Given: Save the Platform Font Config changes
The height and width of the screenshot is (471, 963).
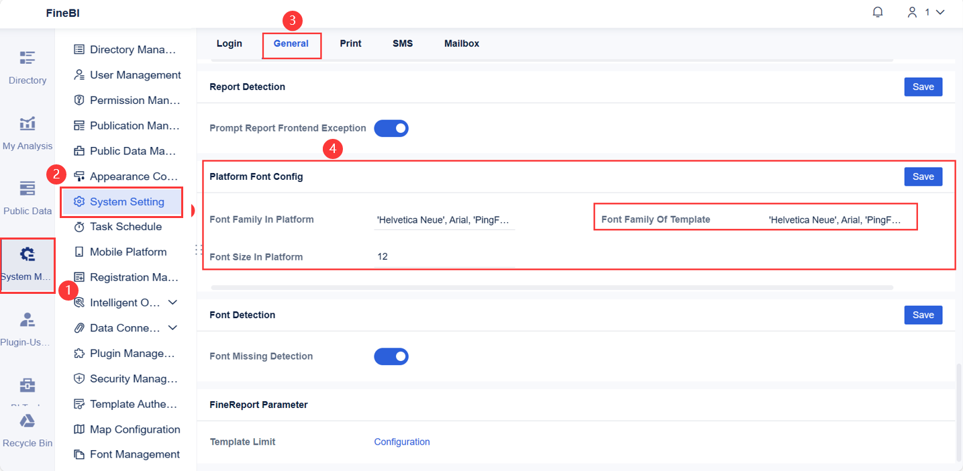Looking at the screenshot, I should pyautogui.click(x=923, y=176).
